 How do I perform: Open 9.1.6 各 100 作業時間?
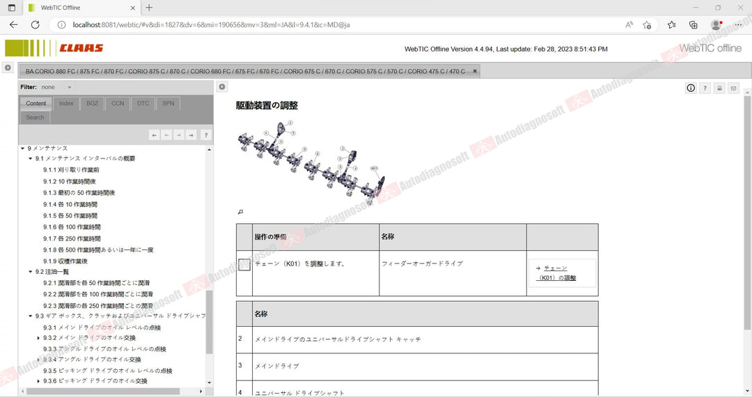coord(72,227)
